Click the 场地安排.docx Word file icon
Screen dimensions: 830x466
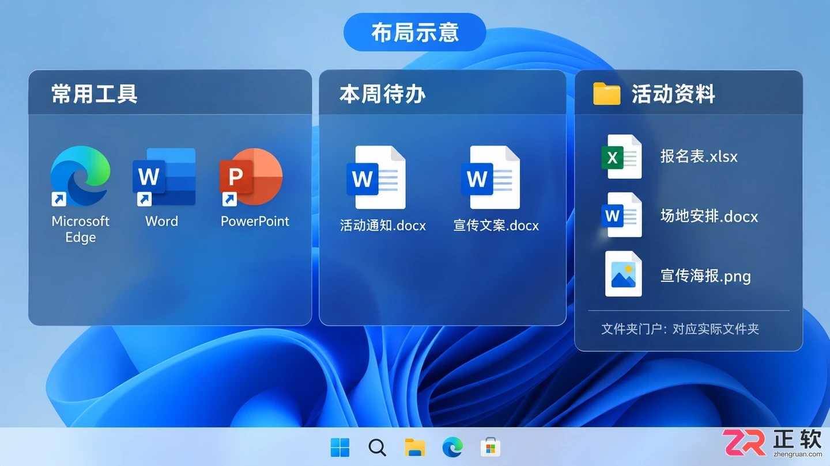click(x=621, y=215)
